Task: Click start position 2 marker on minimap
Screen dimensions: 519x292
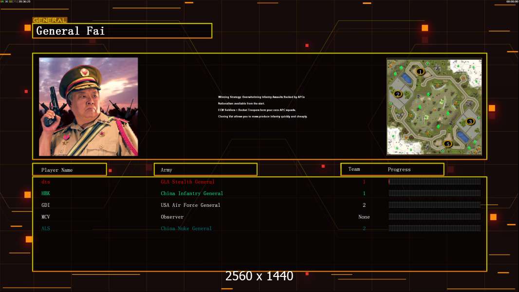Action: tap(398, 94)
